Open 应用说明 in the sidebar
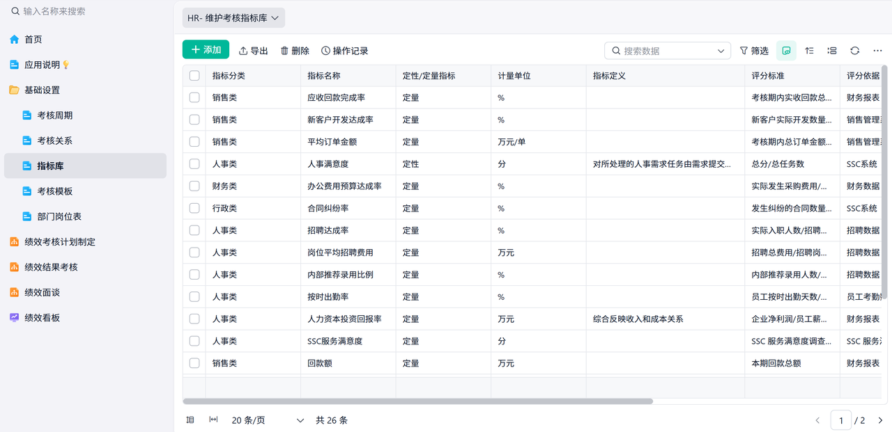892x432 pixels. point(85,65)
